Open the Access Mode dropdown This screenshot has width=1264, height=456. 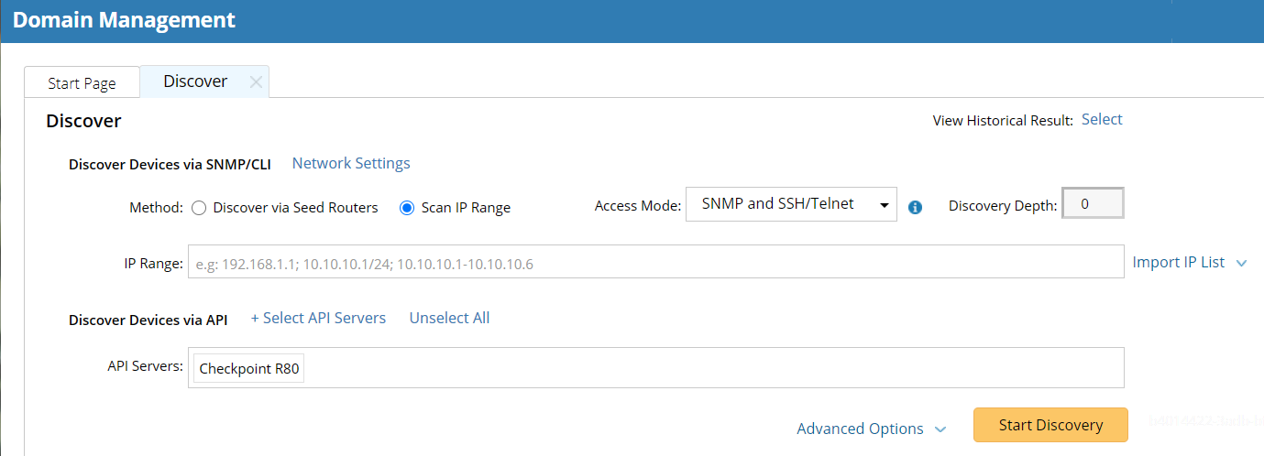pos(790,205)
